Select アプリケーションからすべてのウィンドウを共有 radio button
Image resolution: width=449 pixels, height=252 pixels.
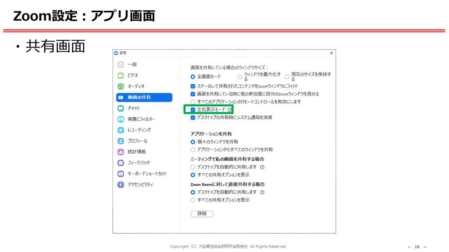193,150
